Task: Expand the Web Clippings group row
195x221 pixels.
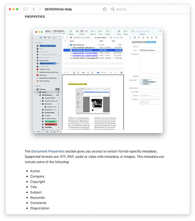Action: pos(69,45)
